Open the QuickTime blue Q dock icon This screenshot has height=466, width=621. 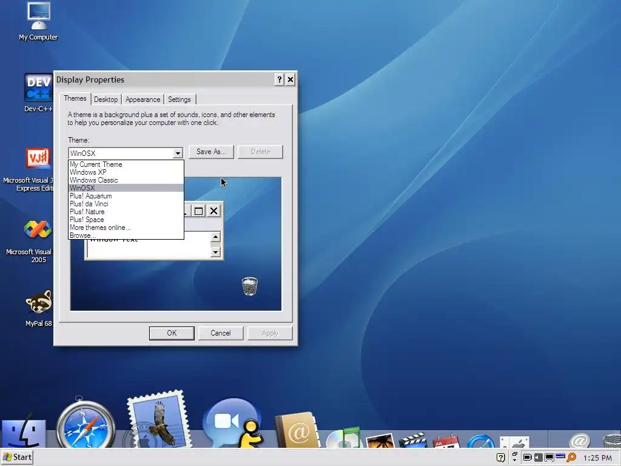coord(480,442)
